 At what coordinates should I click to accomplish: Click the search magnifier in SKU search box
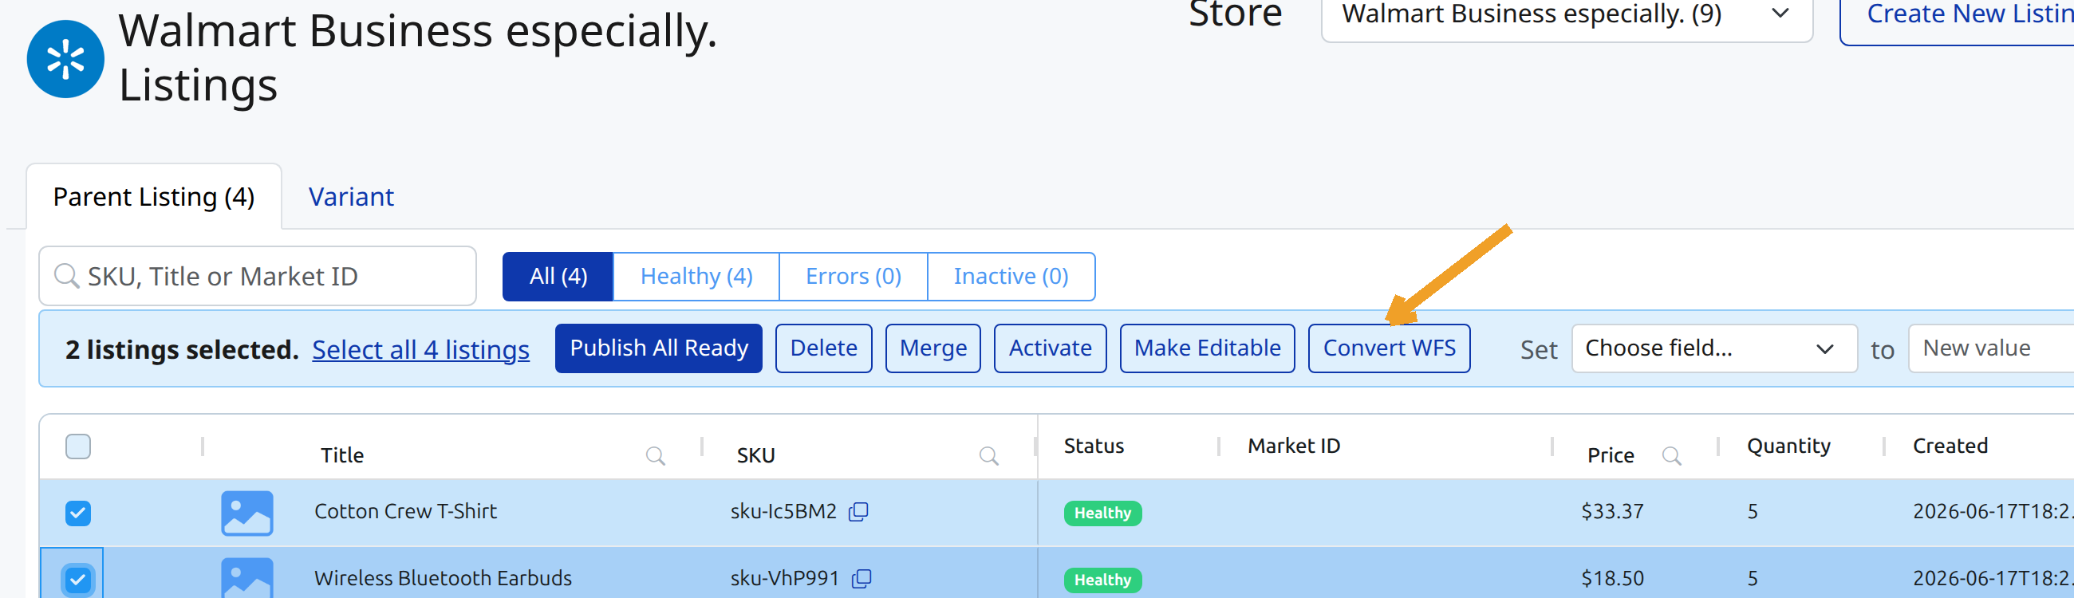click(x=66, y=276)
